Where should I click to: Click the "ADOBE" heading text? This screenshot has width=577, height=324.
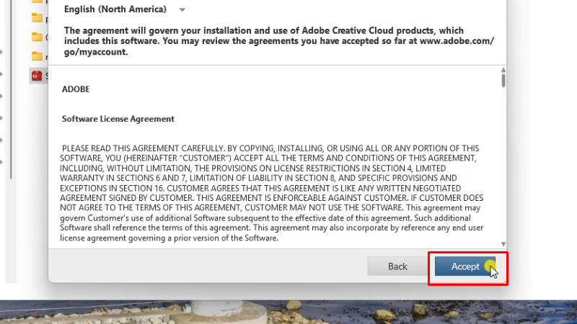[x=76, y=89]
